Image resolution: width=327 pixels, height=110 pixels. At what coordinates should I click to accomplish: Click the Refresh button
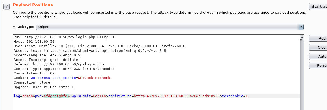pos(318,65)
